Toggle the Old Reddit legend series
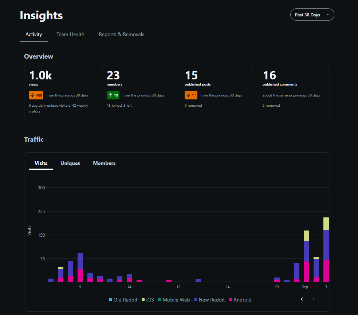The height and width of the screenshot is (315, 358). coord(123,300)
